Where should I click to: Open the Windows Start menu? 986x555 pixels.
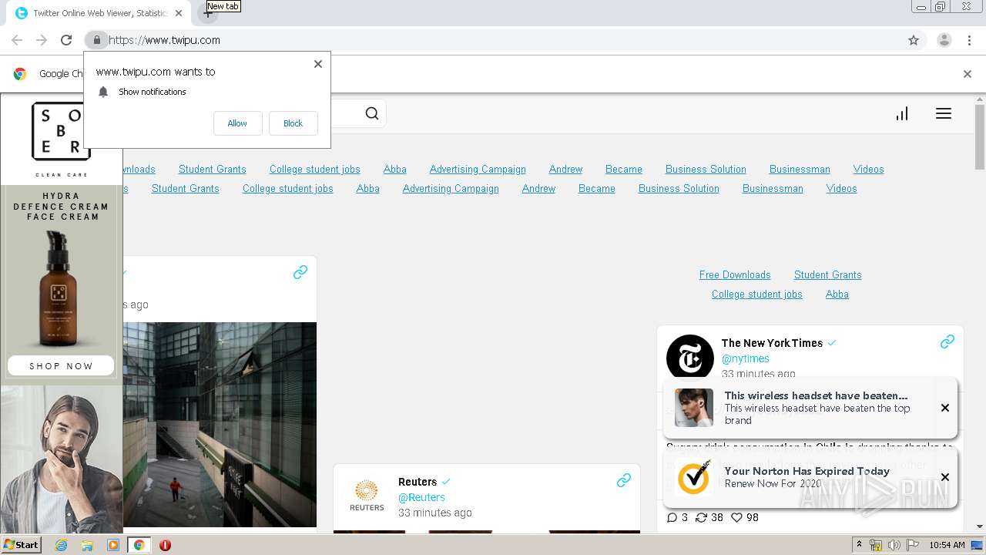click(x=22, y=545)
